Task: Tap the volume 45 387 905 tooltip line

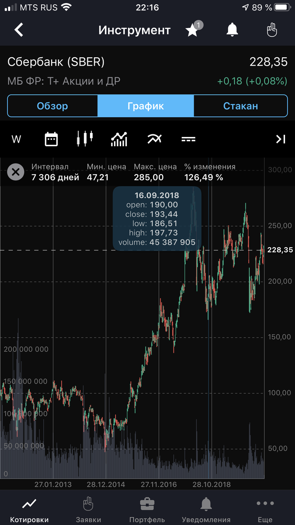Action: point(157,242)
